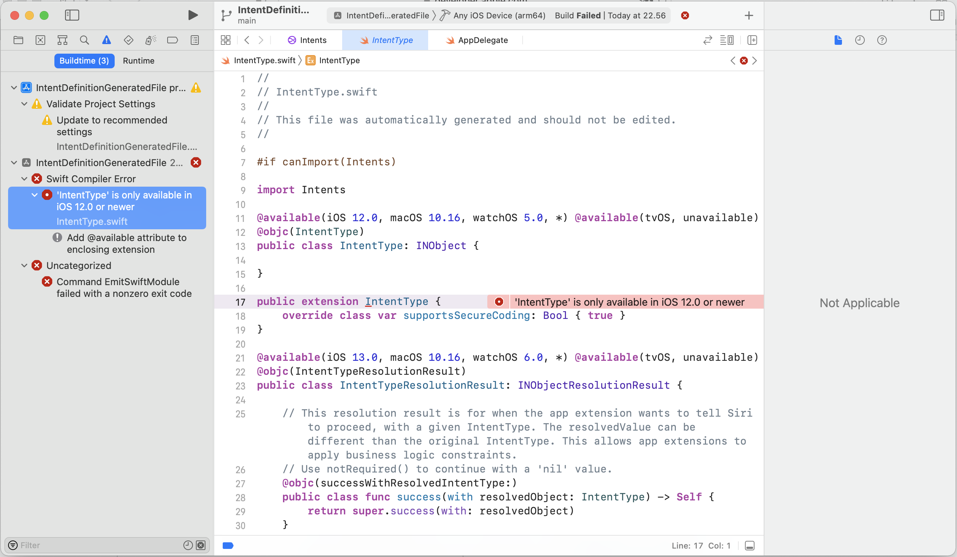The image size is (957, 557).
Task: Toggle the bottom debug area button
Action: (x=749, y=546)
